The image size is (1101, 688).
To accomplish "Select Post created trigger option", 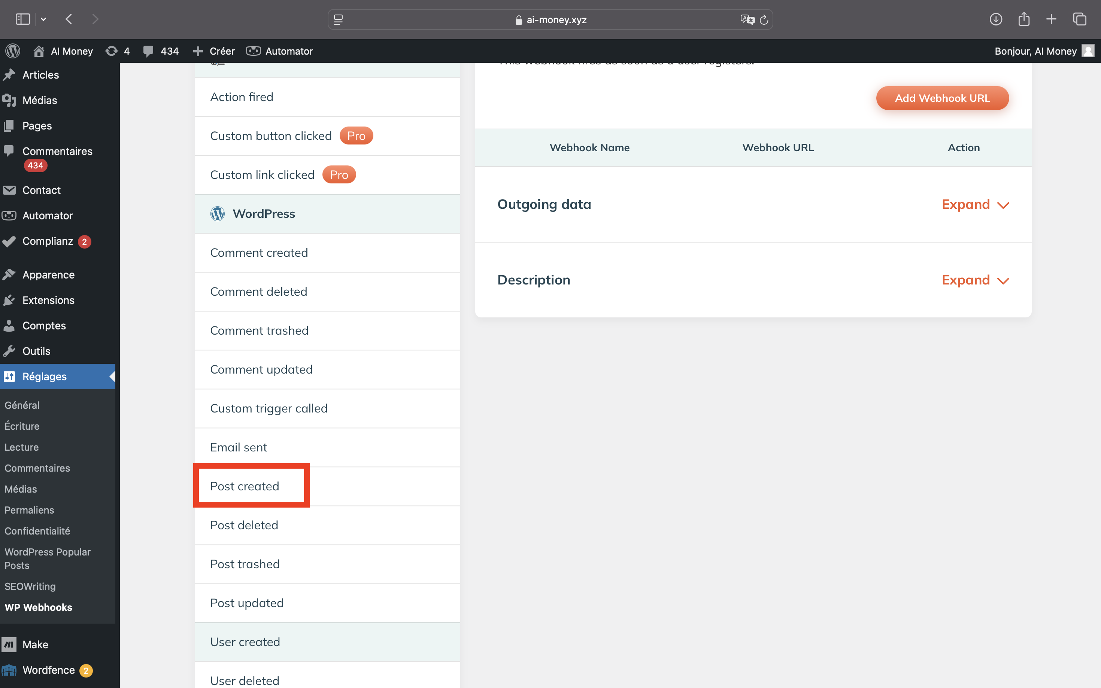I will [x=244, y=486].
